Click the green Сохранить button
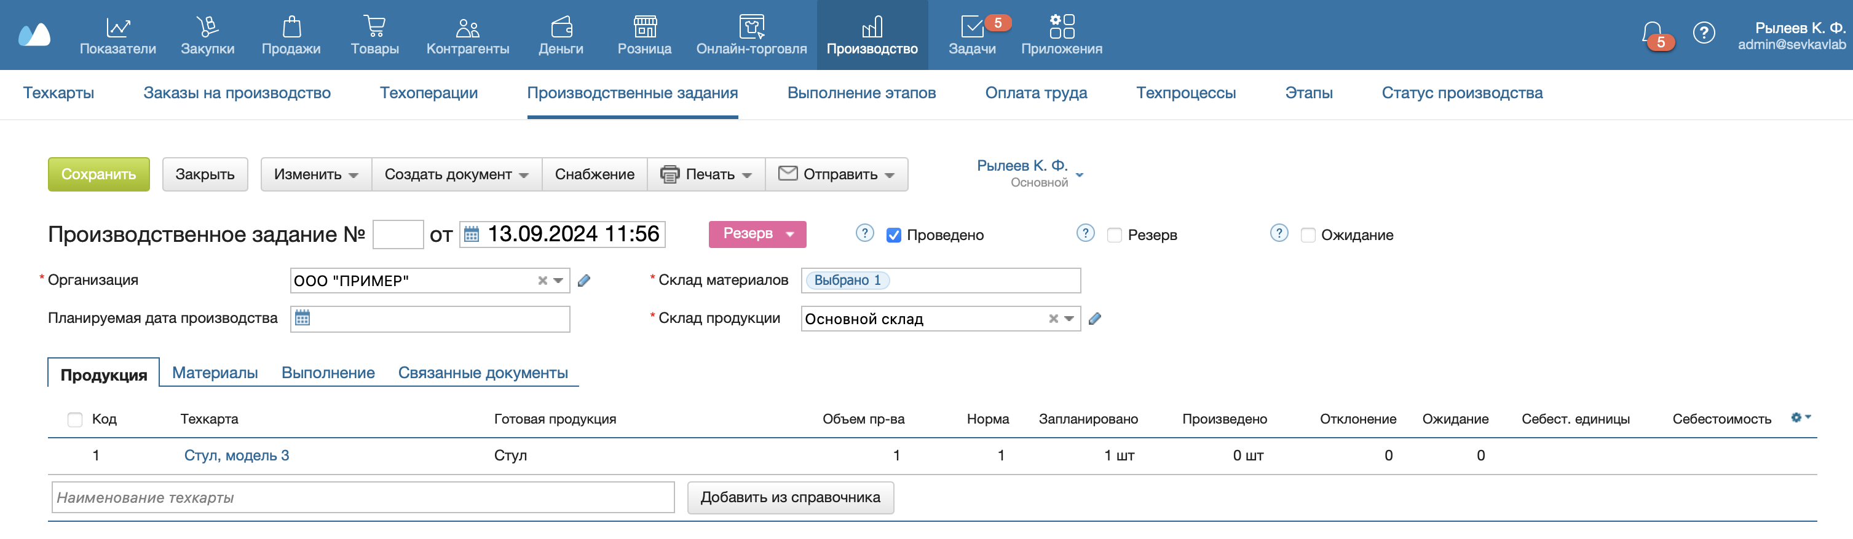Screen dimensions: 1853x539 point(98,174)
